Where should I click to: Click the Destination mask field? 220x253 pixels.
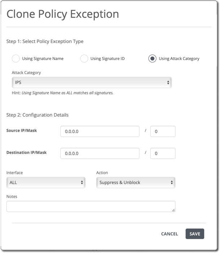[163, 153]
